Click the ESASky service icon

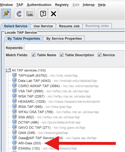pos(14,148)
